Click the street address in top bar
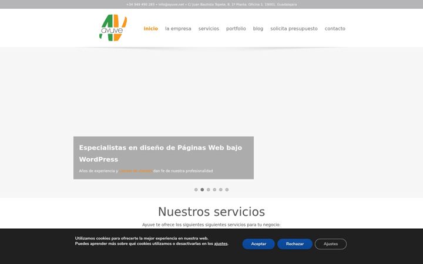 [x=242, y=4]
